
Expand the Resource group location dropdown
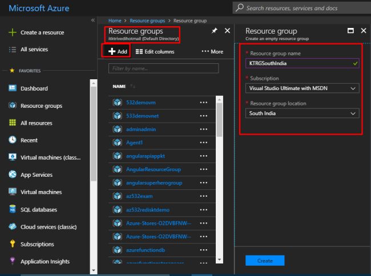coord(302,113)
